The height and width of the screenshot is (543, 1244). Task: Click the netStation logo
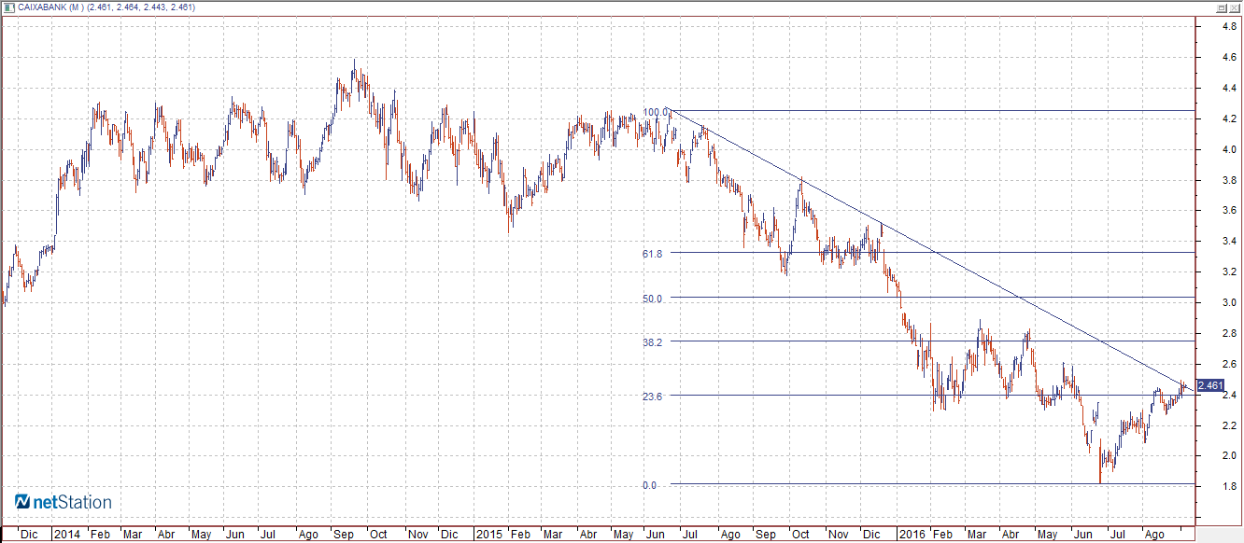click(x=64, y=503)
